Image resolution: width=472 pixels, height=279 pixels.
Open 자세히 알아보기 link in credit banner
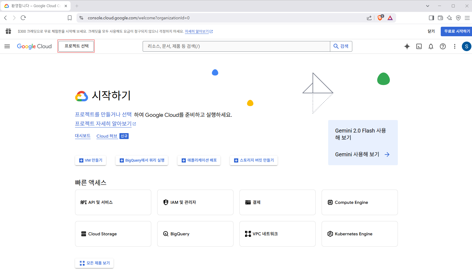199,31
